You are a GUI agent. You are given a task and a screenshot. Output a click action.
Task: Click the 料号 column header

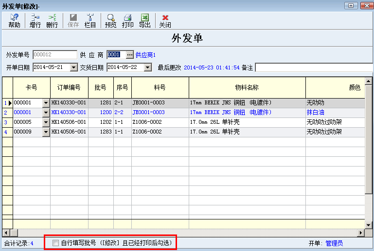point(160,88)
